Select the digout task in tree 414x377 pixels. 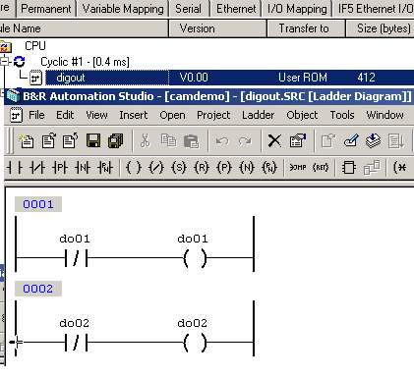coord(71,78)
